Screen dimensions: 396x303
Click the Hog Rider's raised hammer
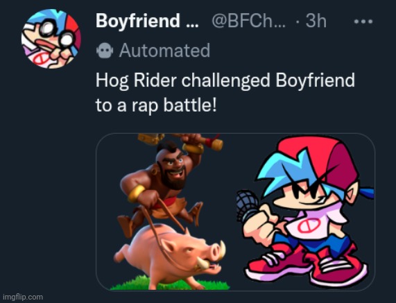(180, 141)
